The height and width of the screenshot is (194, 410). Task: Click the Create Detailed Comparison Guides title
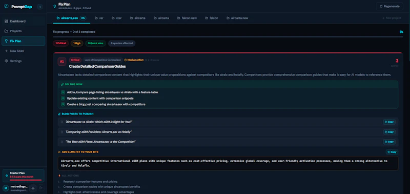tap(97, 67)
